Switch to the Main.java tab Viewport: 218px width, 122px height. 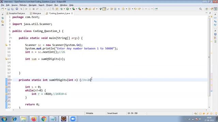(x=35, y=14)
